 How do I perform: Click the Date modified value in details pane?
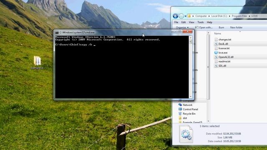click(x=232, y=134)
